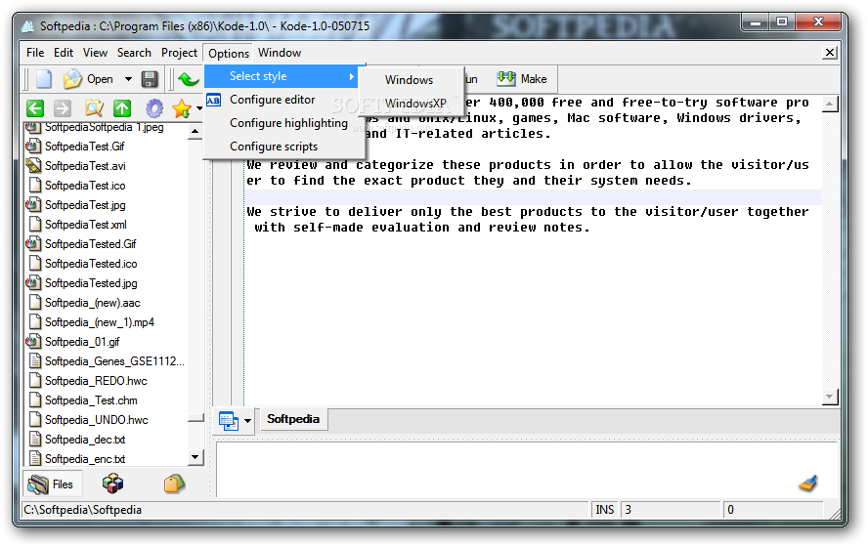Click the green curved arrow icon
Screen dimensions: 868x547
pyautogui.click(x=189, y=79)
